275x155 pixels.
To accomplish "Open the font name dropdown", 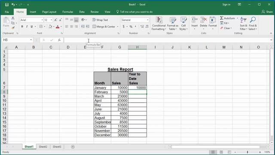I will 42,20.
